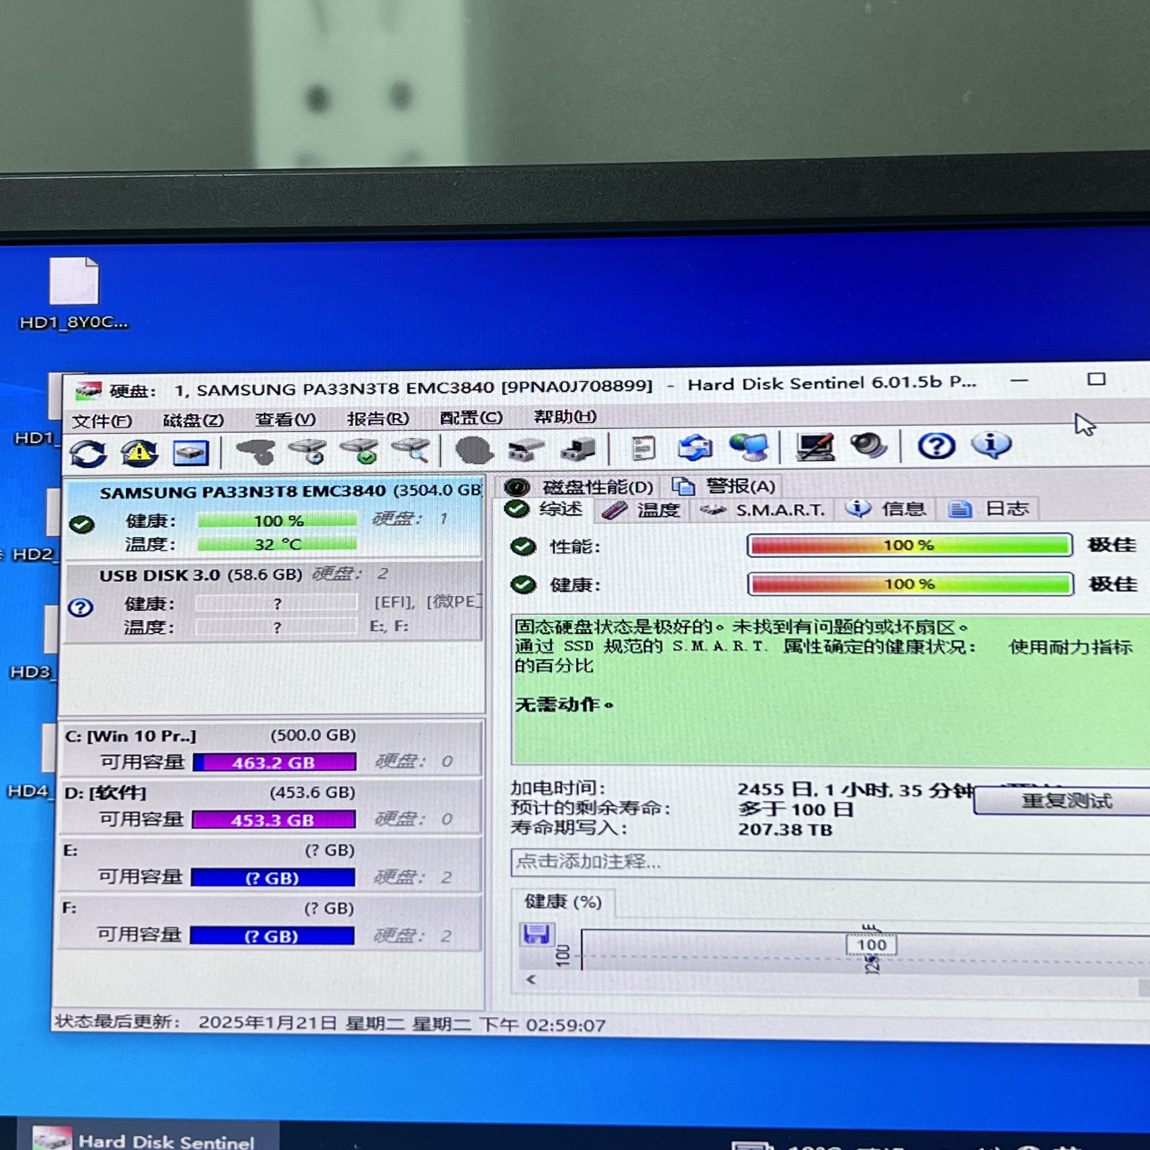
Task: Save the health graph with floppy icon
Action: (x=537, y=934)
